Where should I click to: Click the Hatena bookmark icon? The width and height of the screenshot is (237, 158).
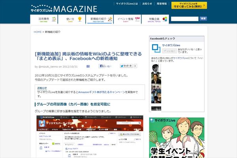click(x=88, y=66)
